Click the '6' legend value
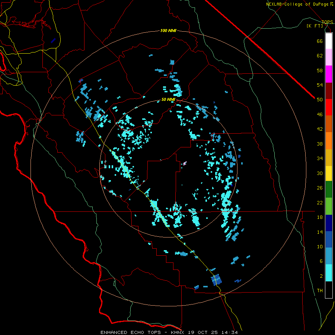Image resolution: width=335 pixels, height=335 pixels. 321,261
